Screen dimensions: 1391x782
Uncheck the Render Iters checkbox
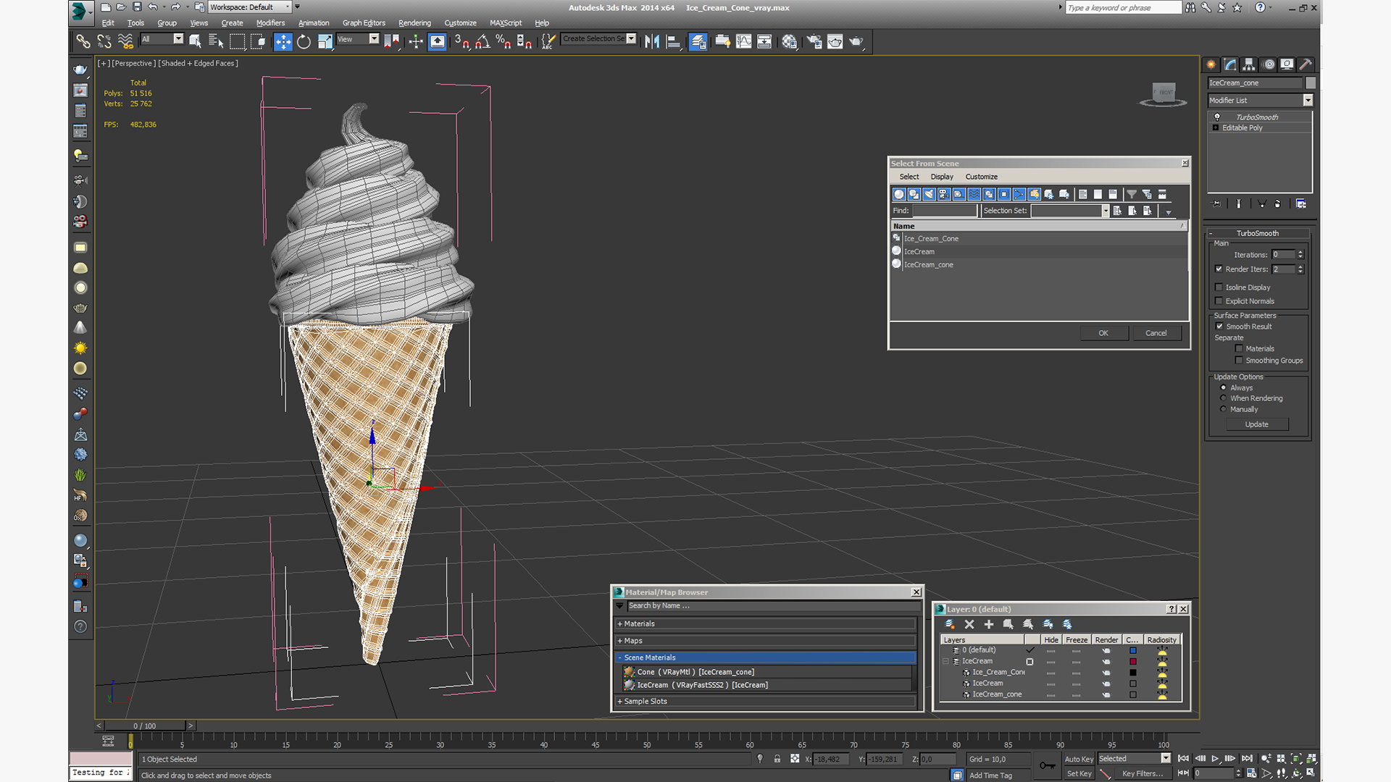[x=1219, y=269]
